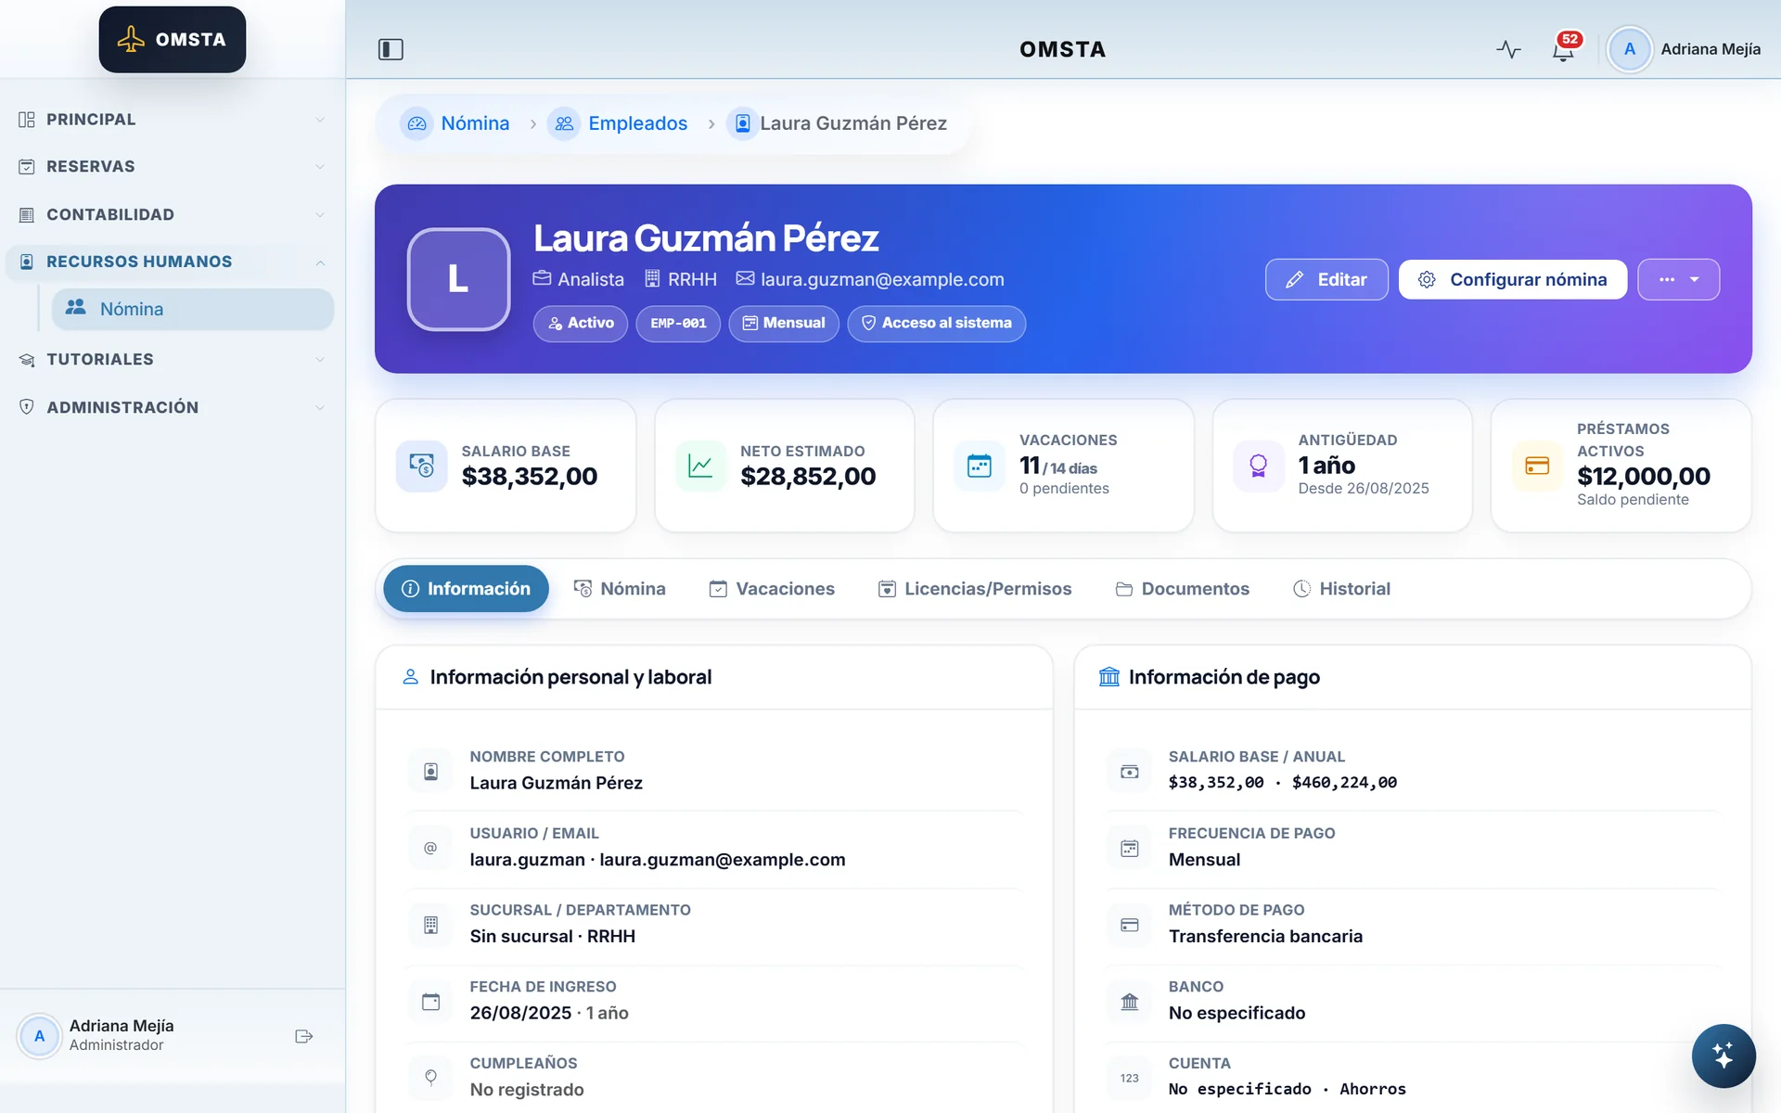Open the Historial tab

click(1341, 589)
